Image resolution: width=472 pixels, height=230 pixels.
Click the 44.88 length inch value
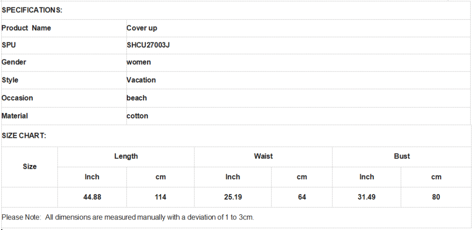click(92, 197)
